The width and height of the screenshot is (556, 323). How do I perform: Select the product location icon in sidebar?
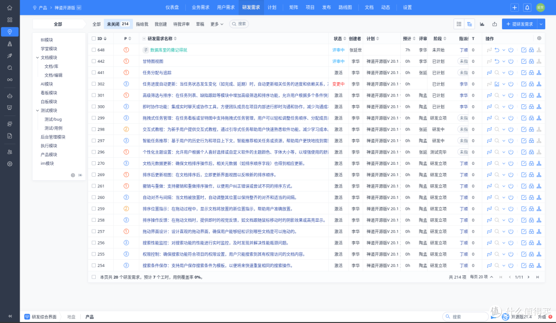pyautogui.click(x=10, y=32)
